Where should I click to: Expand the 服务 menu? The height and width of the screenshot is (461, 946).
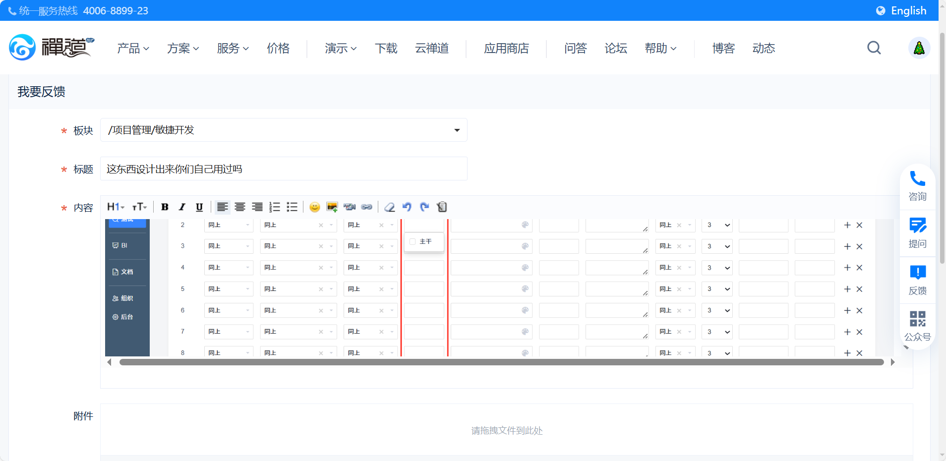[x=233, y=48]
